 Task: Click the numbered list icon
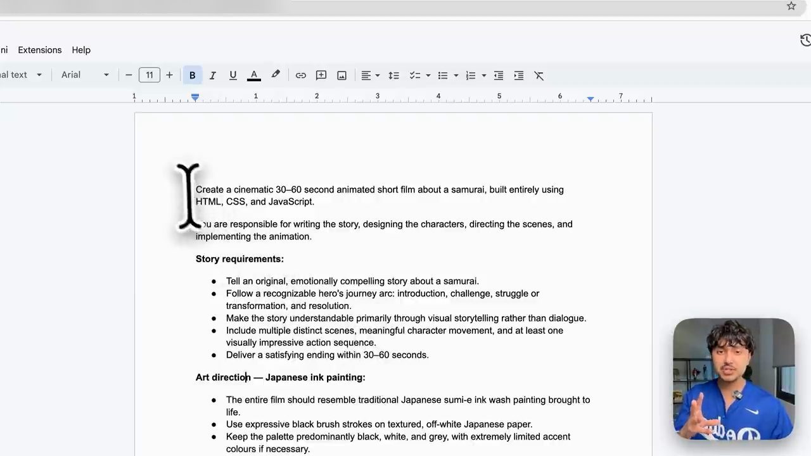471,75
